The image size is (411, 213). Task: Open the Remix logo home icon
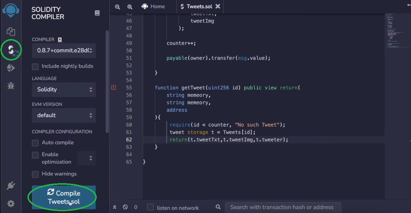tap(11, 10)
